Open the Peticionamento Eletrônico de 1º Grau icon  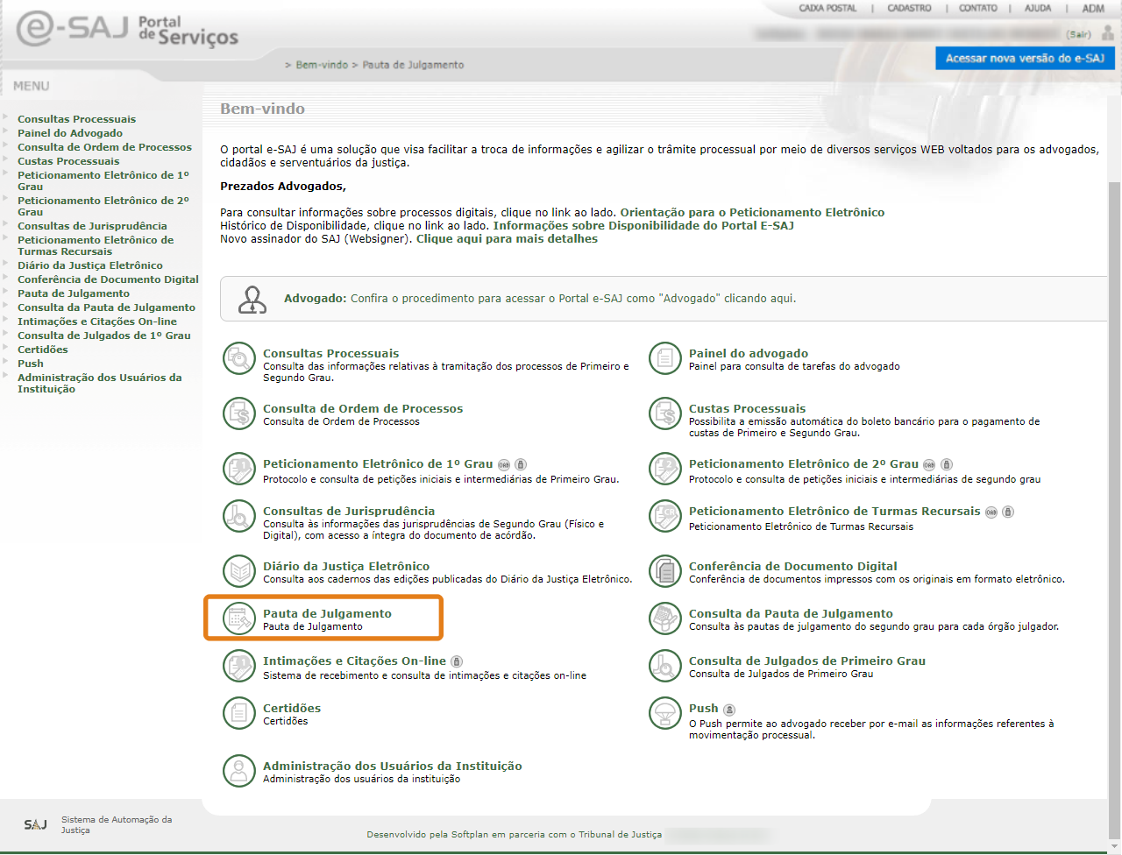(x=238, y=469)
